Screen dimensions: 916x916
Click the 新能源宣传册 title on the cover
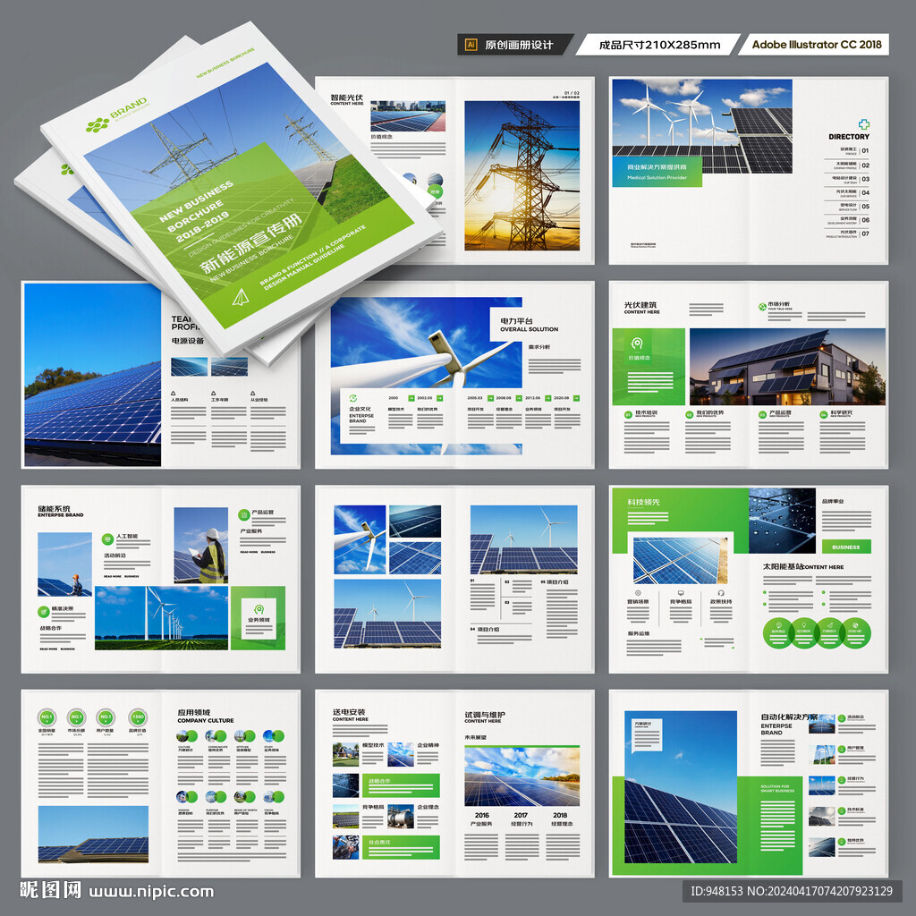[251, 243]
